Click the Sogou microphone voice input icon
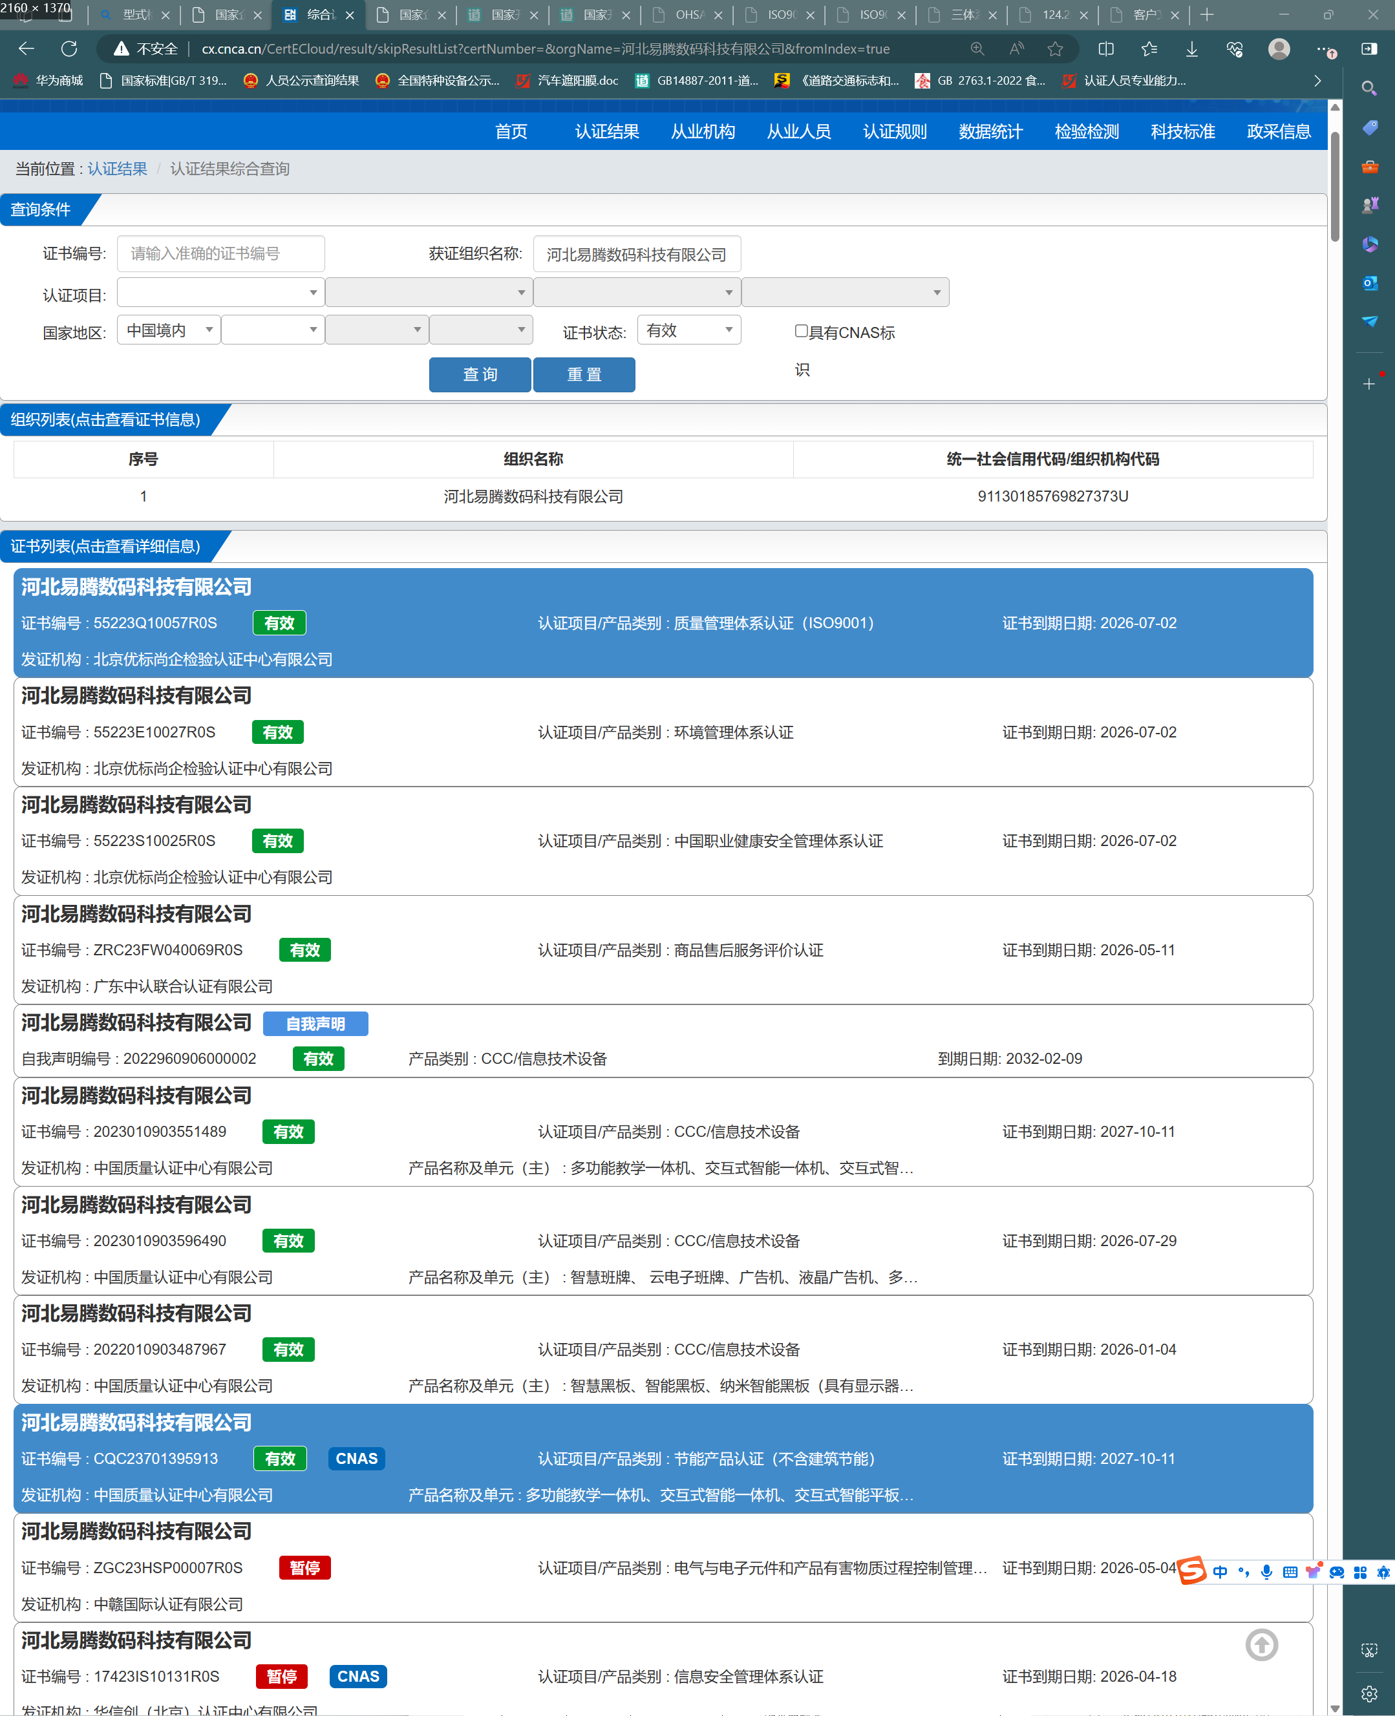 pyautogui.click(x=1266, y=1573)
